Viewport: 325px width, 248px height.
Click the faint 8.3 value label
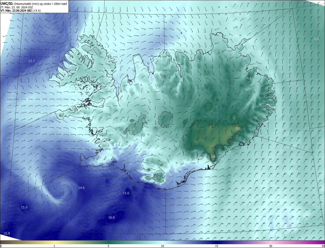click(302, 230)
